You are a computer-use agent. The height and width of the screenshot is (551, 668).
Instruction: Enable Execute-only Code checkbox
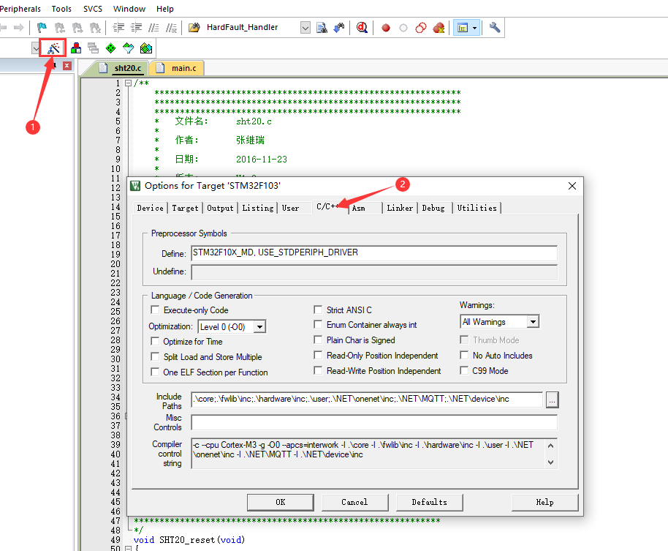coord(155,310)
